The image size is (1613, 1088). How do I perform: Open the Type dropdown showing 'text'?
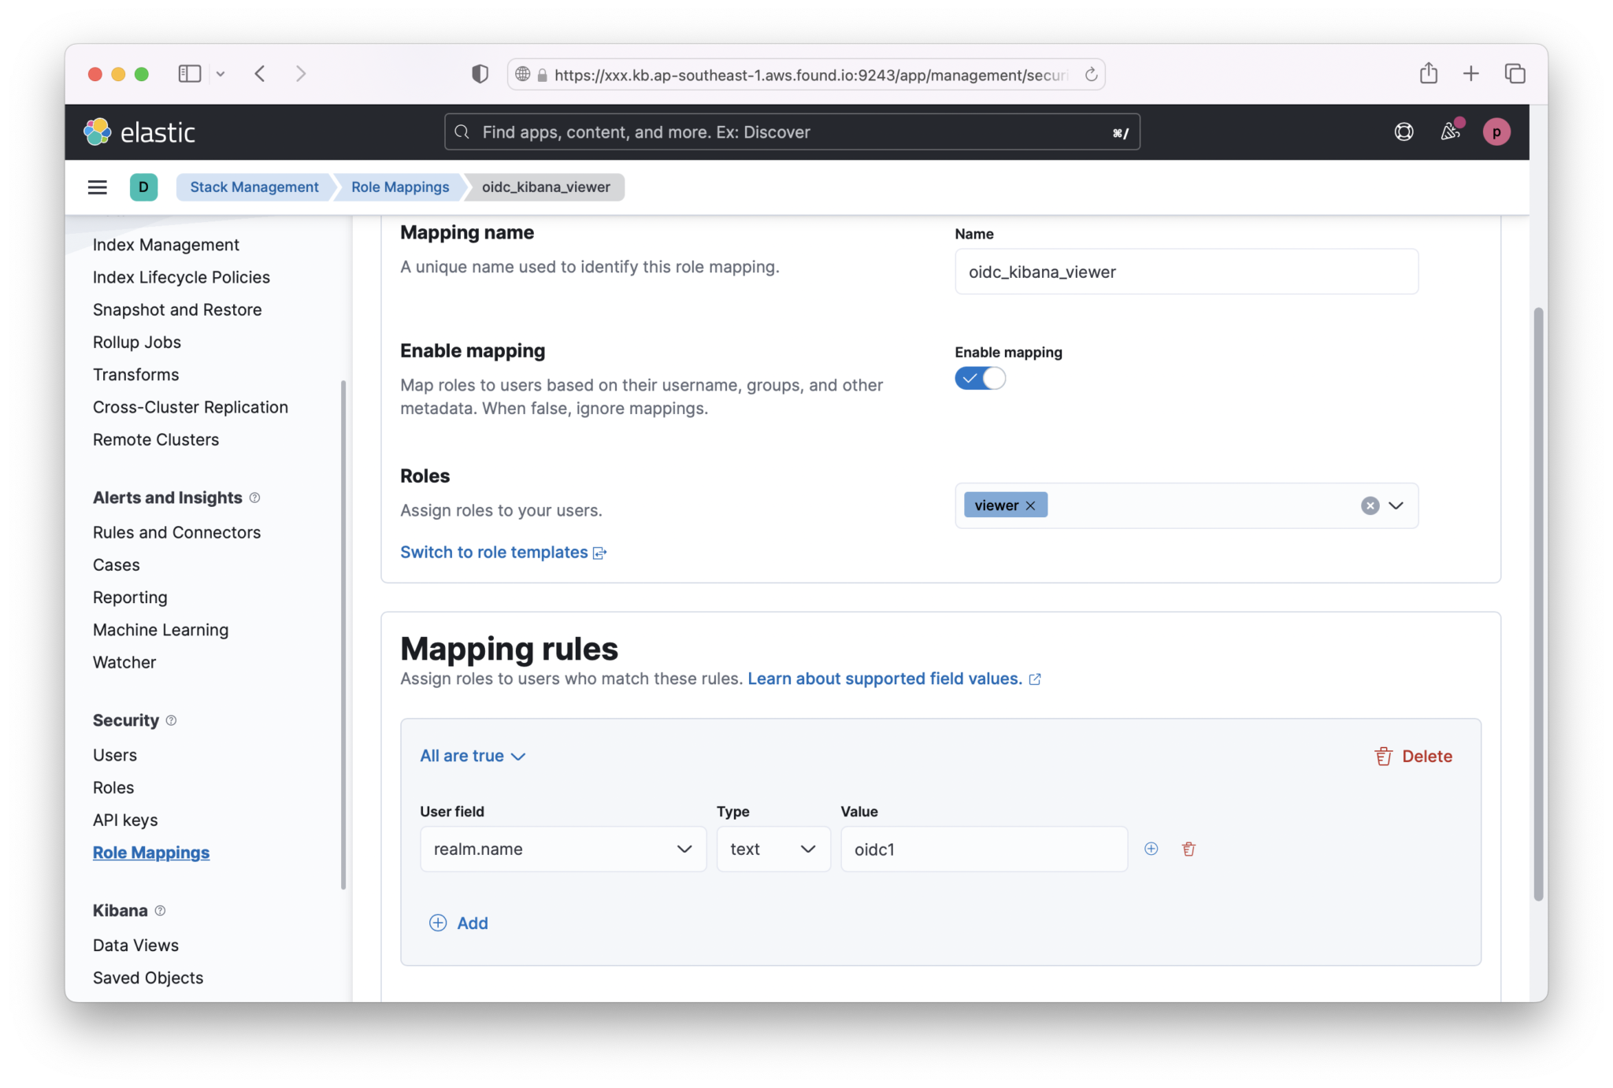coord(773,849)
